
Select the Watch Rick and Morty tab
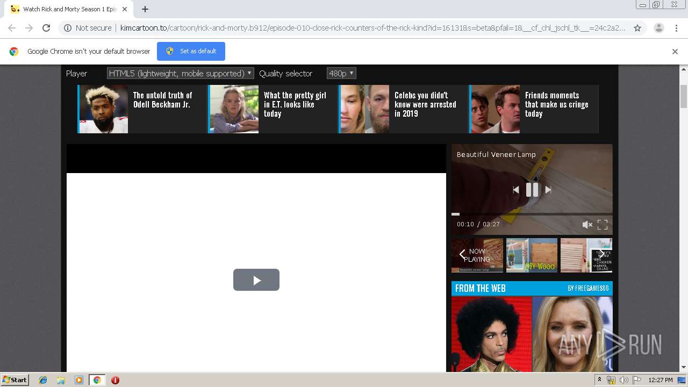[x=69, y=9]
